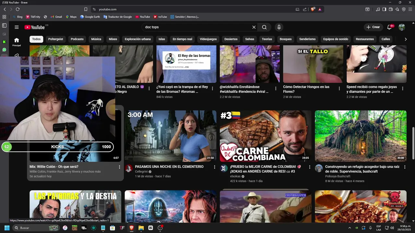Viewport: 415px width, 233px height.
Task: Click the Buscar taskbar search box
Action: tap(36, 228)
